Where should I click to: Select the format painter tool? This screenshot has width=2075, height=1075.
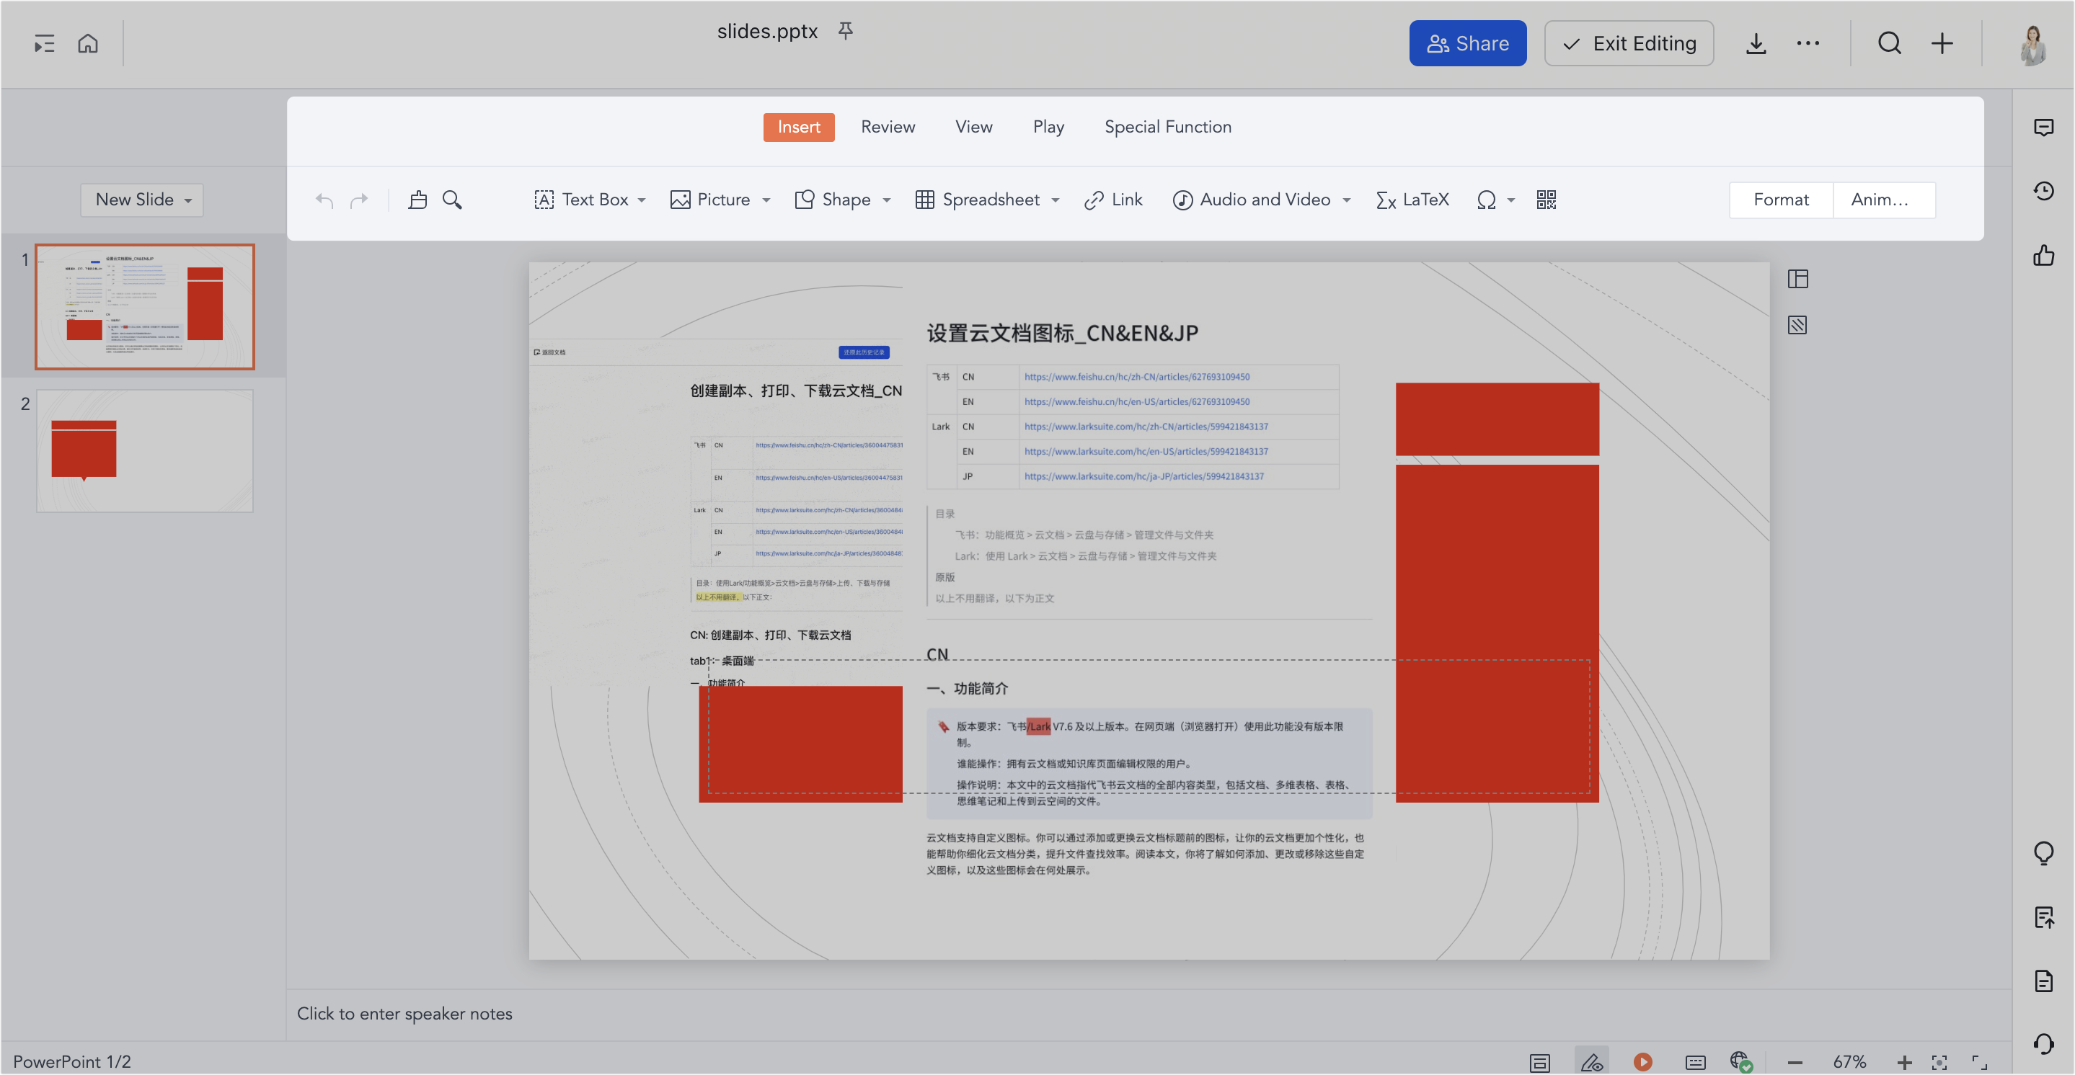point(417,200)
